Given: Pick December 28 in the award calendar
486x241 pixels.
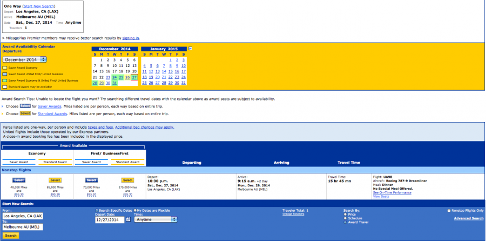Looking at the screenshot, I should 95,83.
